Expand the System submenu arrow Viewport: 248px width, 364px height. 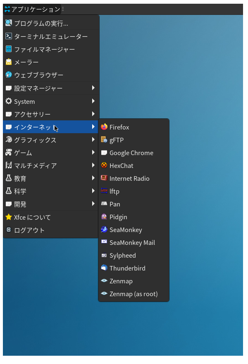[93, 101]
